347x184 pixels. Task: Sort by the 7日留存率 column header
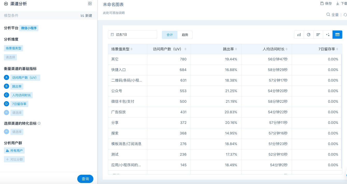(x=317, y=49)
